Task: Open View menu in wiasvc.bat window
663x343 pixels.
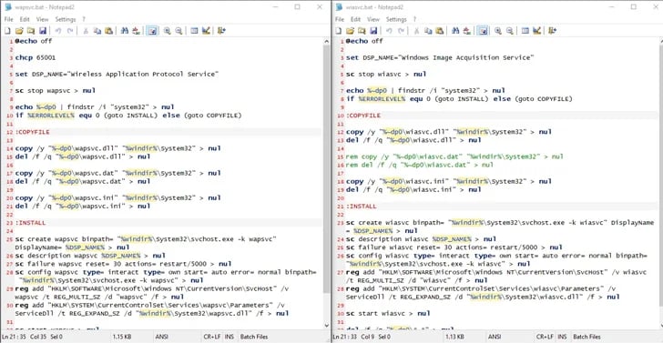Action: pos(373,19)
